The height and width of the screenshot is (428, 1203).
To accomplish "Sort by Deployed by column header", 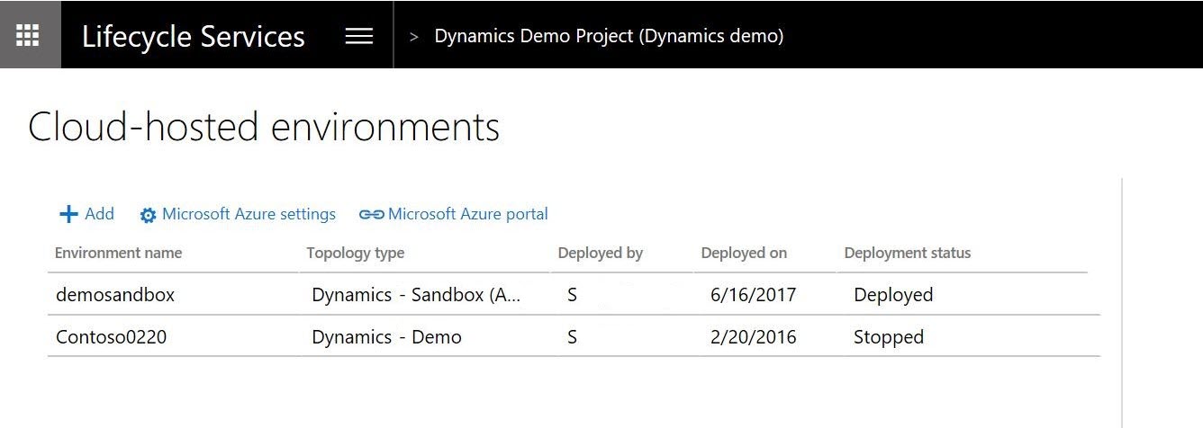I will (600, 253).
